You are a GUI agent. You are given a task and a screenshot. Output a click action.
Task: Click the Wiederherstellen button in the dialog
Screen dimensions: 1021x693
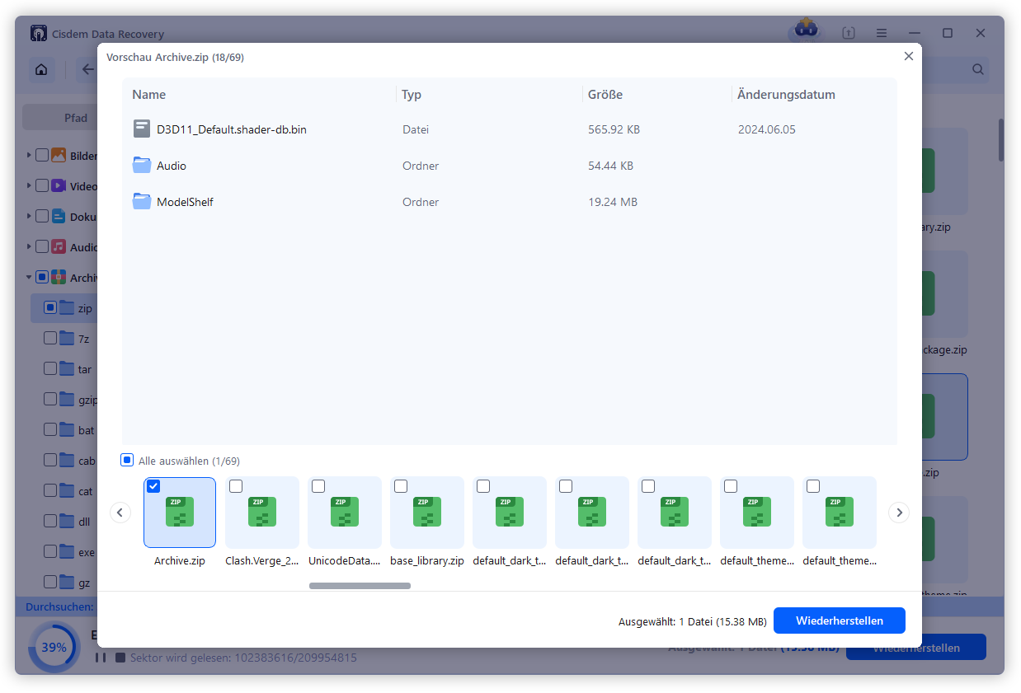[x=839, y=620]
